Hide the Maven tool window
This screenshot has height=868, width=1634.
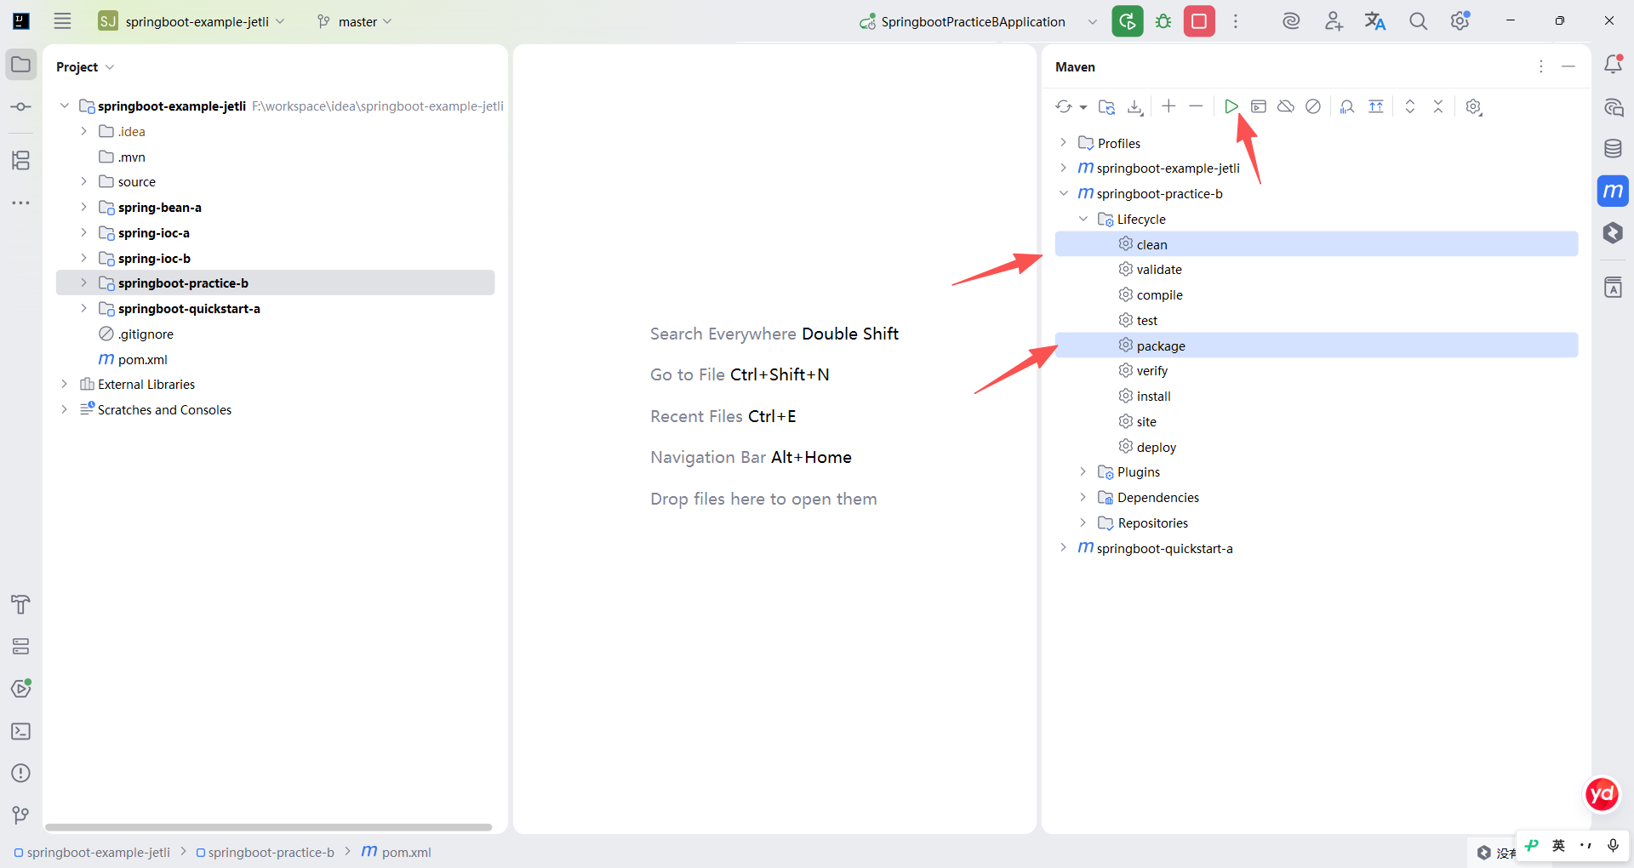[1568, 66]
